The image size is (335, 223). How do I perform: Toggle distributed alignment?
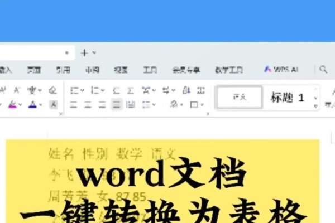coord(131,105)
